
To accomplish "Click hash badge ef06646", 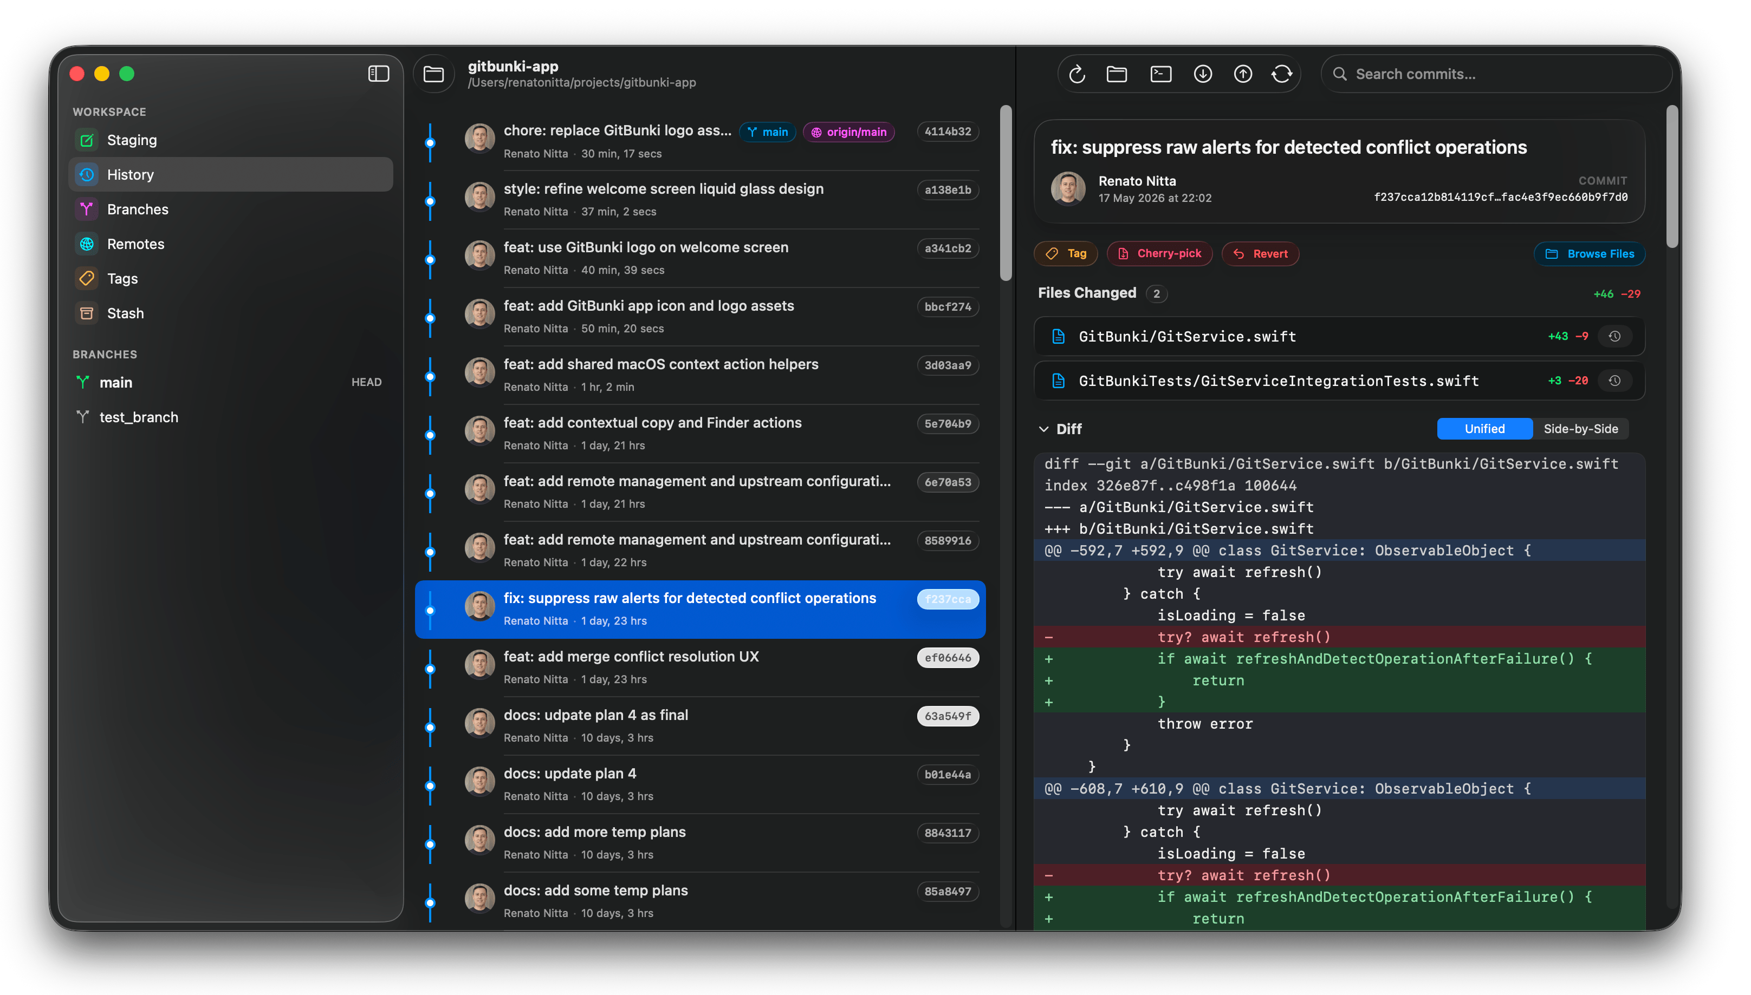I will pyautogui.click(x=948, y=657).
